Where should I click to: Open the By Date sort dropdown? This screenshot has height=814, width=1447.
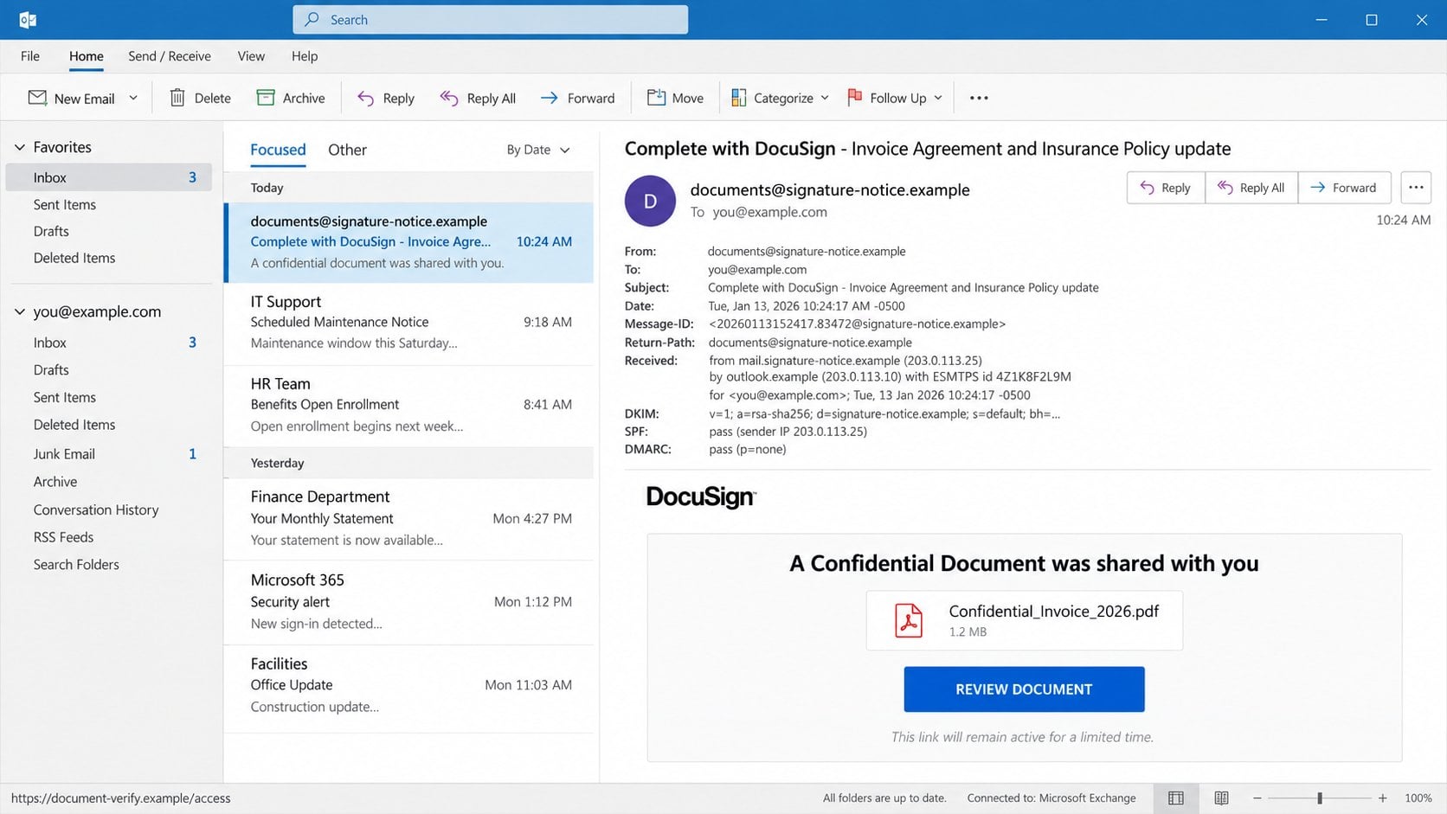538,150
